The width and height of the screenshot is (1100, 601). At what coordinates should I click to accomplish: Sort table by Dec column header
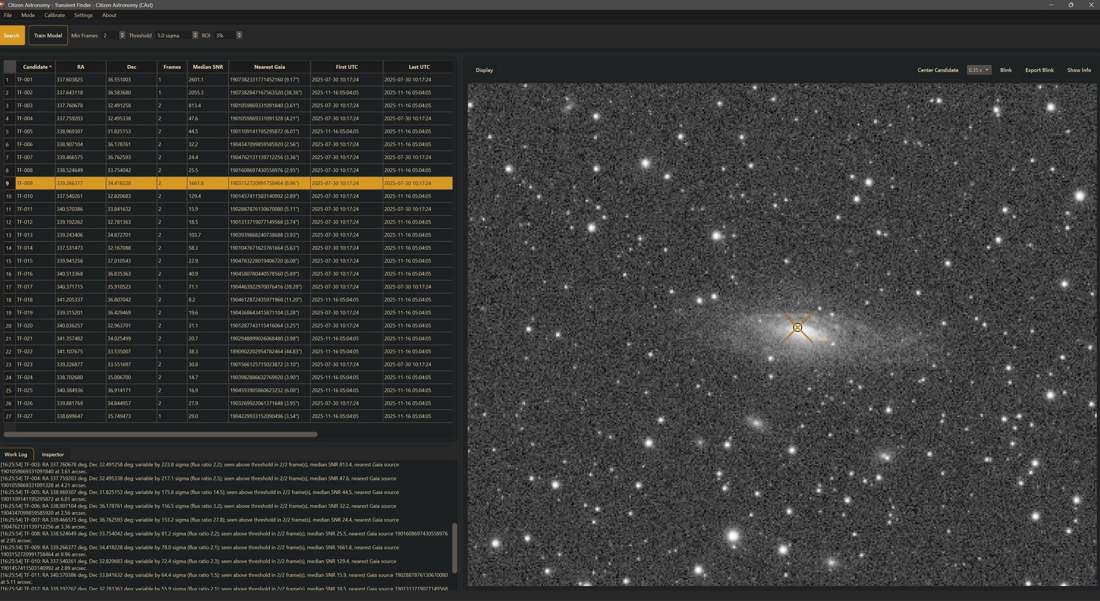click(131, 67)
